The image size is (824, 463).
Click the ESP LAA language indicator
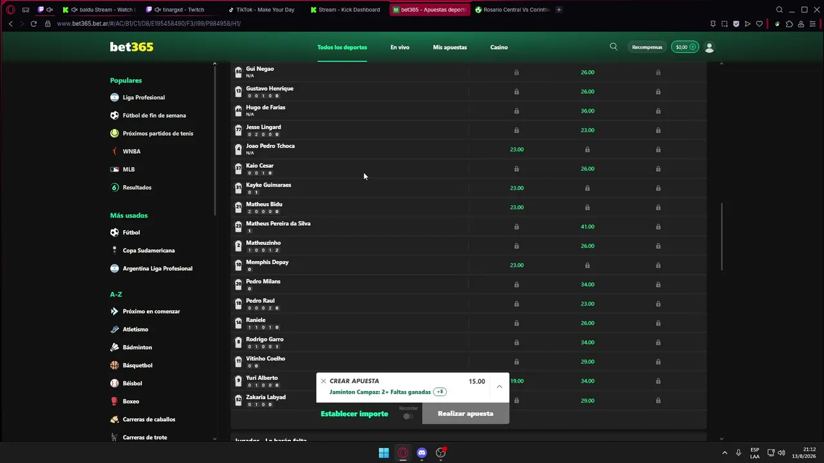click(754, 453)
